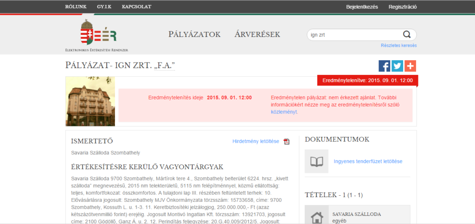Click the Elektronikus Értékesítési Rendszer caption
Screen dimensions: 475x224
[96, 50]
